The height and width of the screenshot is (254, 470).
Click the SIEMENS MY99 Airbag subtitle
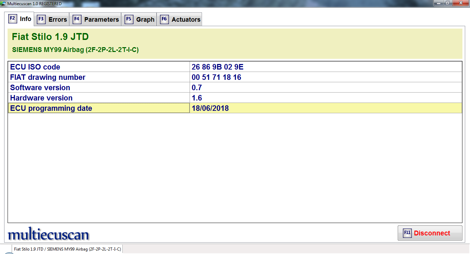point(75,50)
